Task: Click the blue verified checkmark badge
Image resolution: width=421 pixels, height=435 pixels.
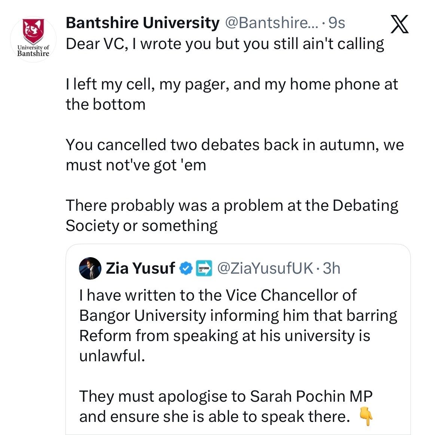Action: pyautogui.click(x=186, y=268)
